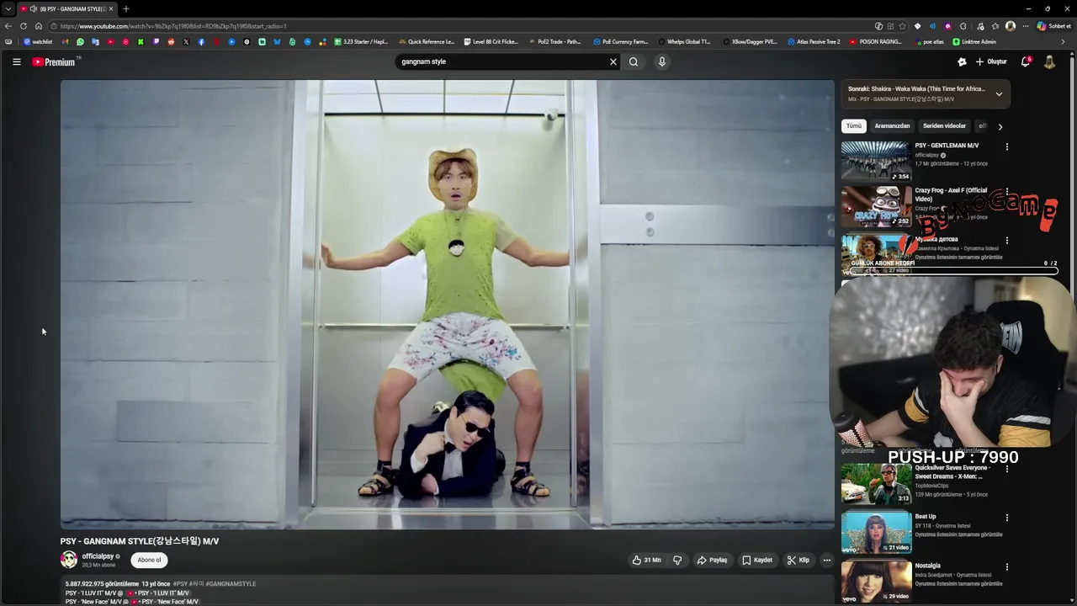Like the video with thumbs up
This screenshot has width=1077, height=606.
(646, 560)
